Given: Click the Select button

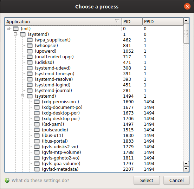Looking at the screenshot, I should 147,180.
